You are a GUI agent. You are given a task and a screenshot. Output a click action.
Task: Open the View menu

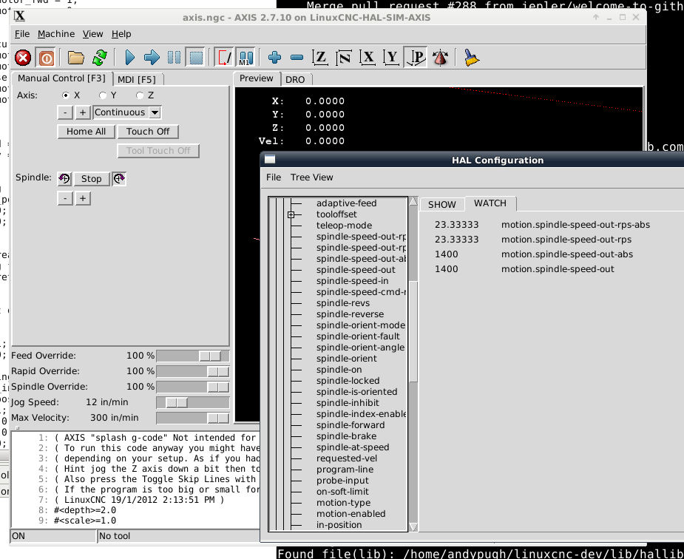(x=93, y=34)
